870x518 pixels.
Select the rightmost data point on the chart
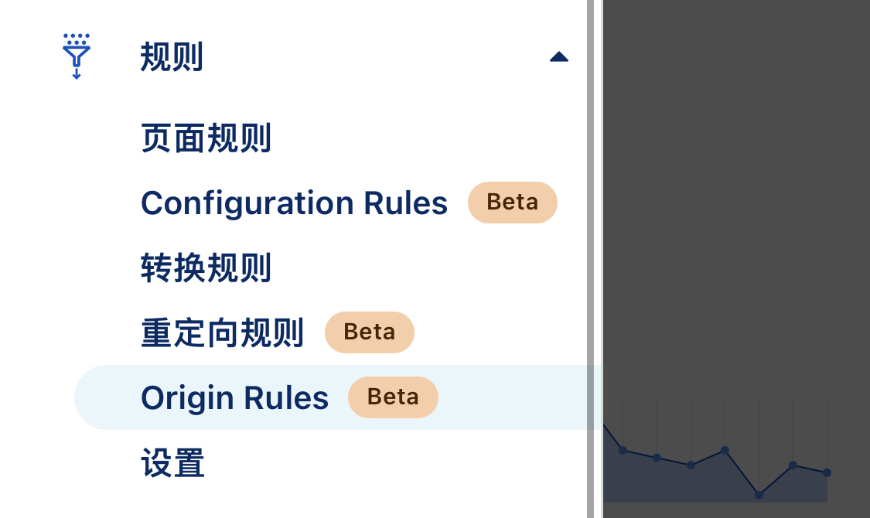(x=827, y=472)
